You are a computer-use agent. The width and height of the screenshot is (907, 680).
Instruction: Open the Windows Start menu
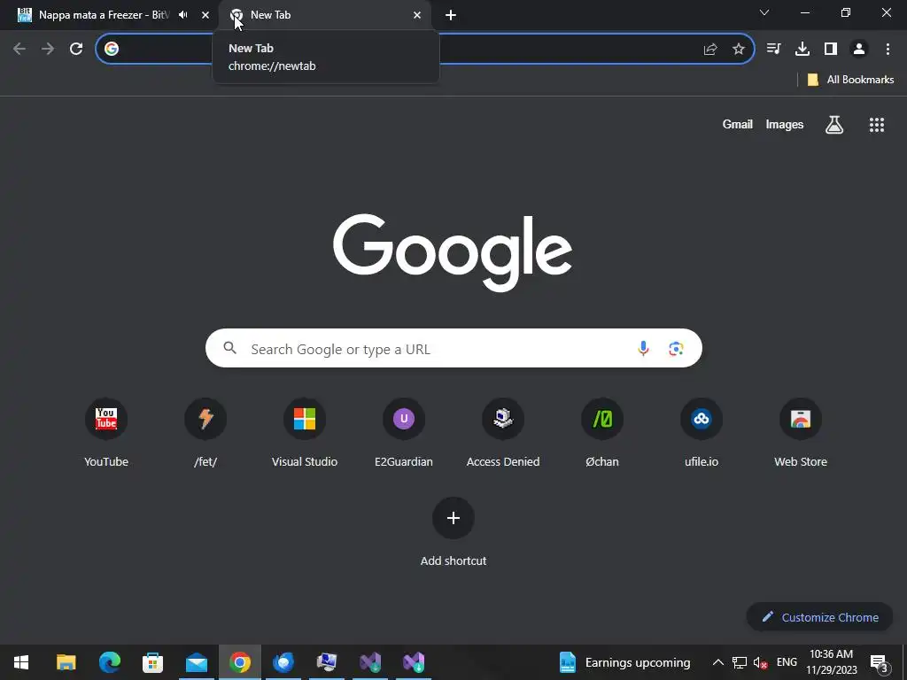pos(21,662)
